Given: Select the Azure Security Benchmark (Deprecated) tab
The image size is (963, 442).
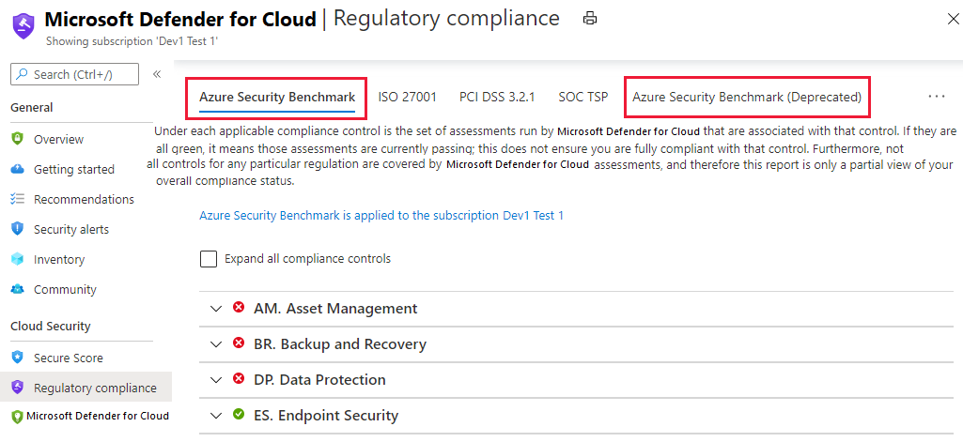Looking at the screenshot, I should tap(746, 97).
